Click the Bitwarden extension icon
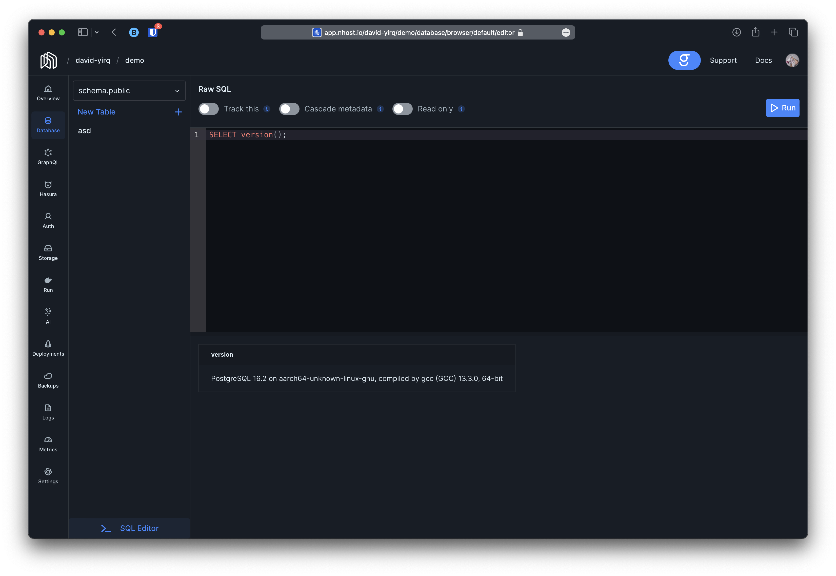The image size is (836, 576). coord(153,32)
